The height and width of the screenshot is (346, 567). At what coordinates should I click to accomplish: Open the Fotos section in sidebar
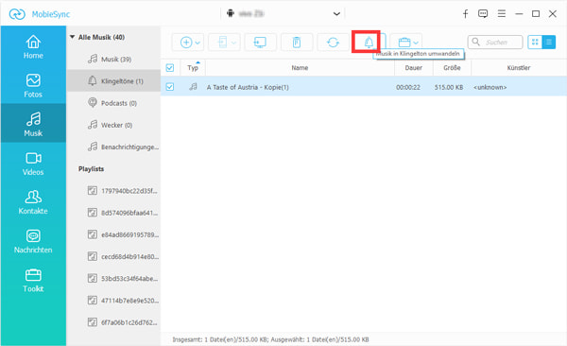click(x=33, y=86)
